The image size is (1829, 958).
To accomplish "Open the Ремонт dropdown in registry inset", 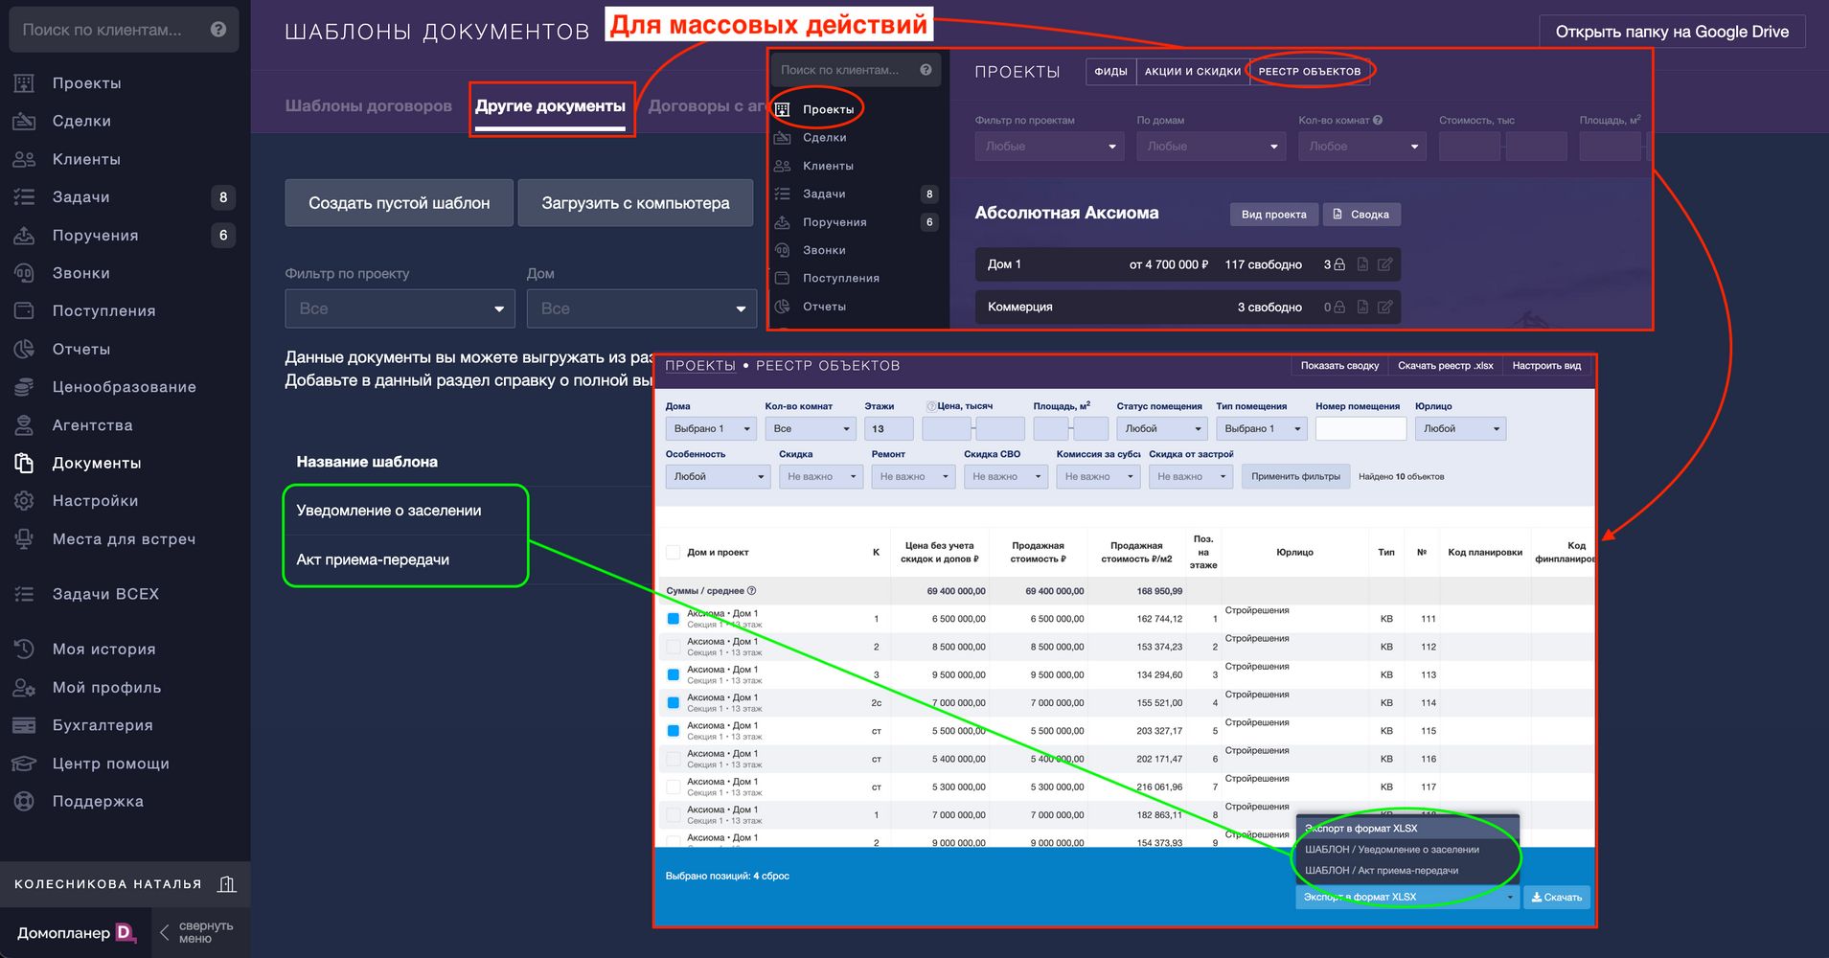I will 913,476.
